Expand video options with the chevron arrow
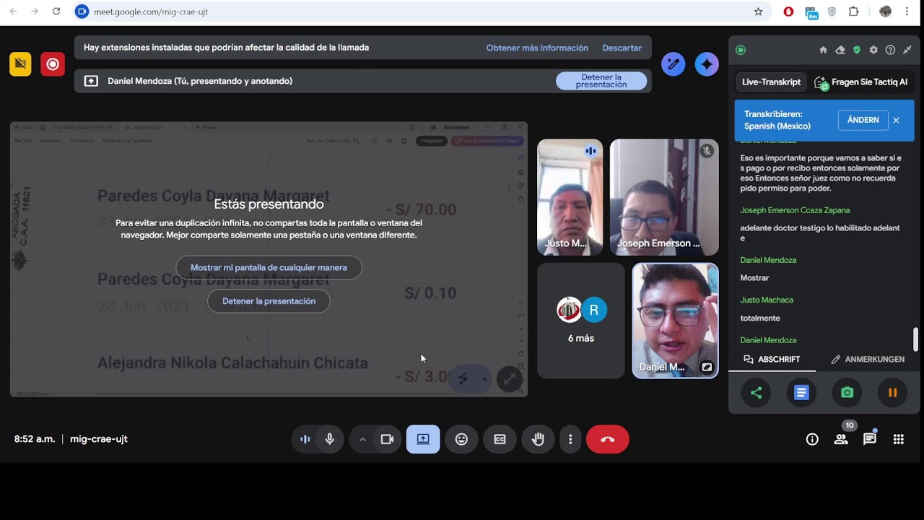 (362, 439)
